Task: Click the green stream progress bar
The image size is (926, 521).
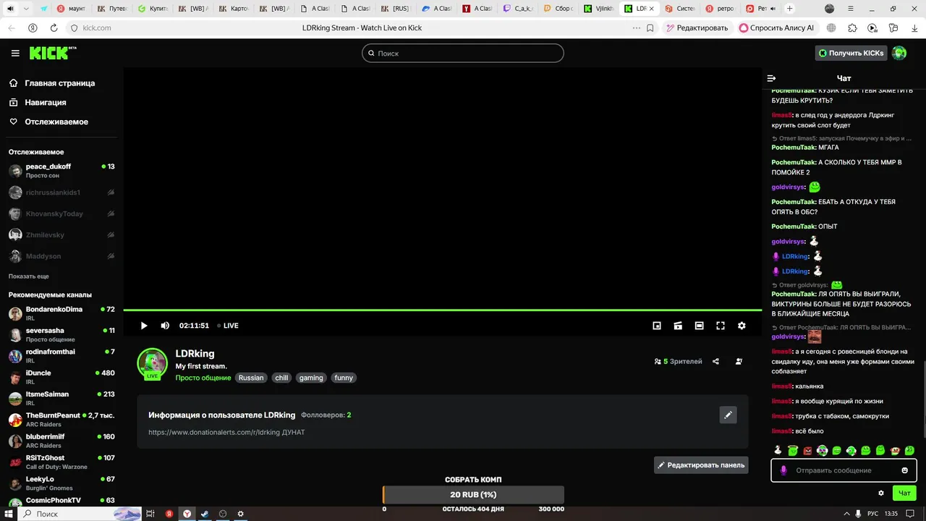Action: 442,310
